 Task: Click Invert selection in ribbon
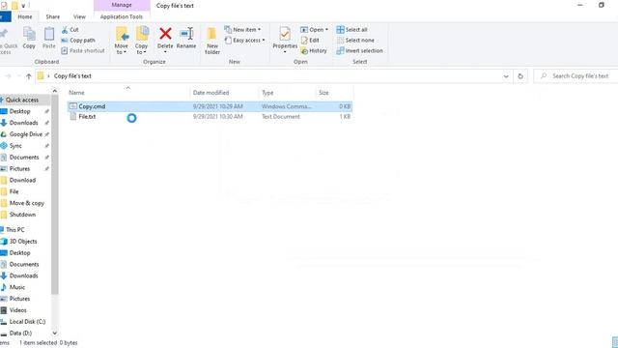point(359,51)
